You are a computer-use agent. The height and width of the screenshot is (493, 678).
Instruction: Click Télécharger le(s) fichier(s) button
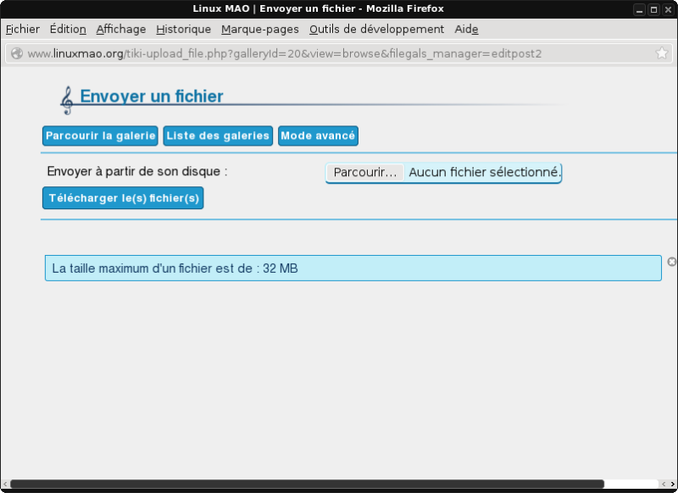[x=123, y=198]
